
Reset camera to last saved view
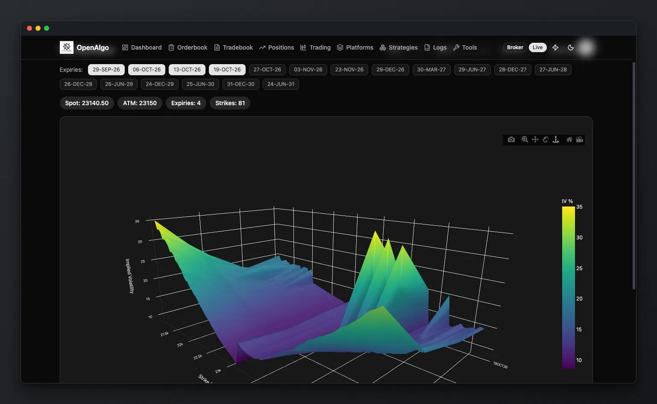click(x=580, y=139)
